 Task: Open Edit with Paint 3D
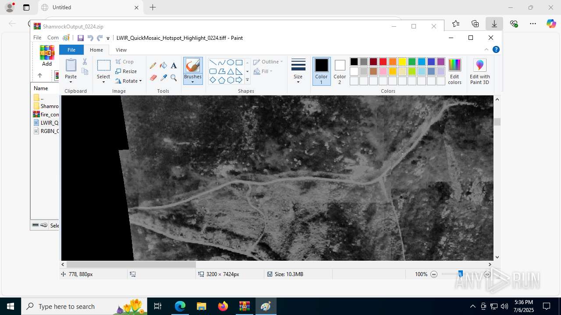(480, 71)
